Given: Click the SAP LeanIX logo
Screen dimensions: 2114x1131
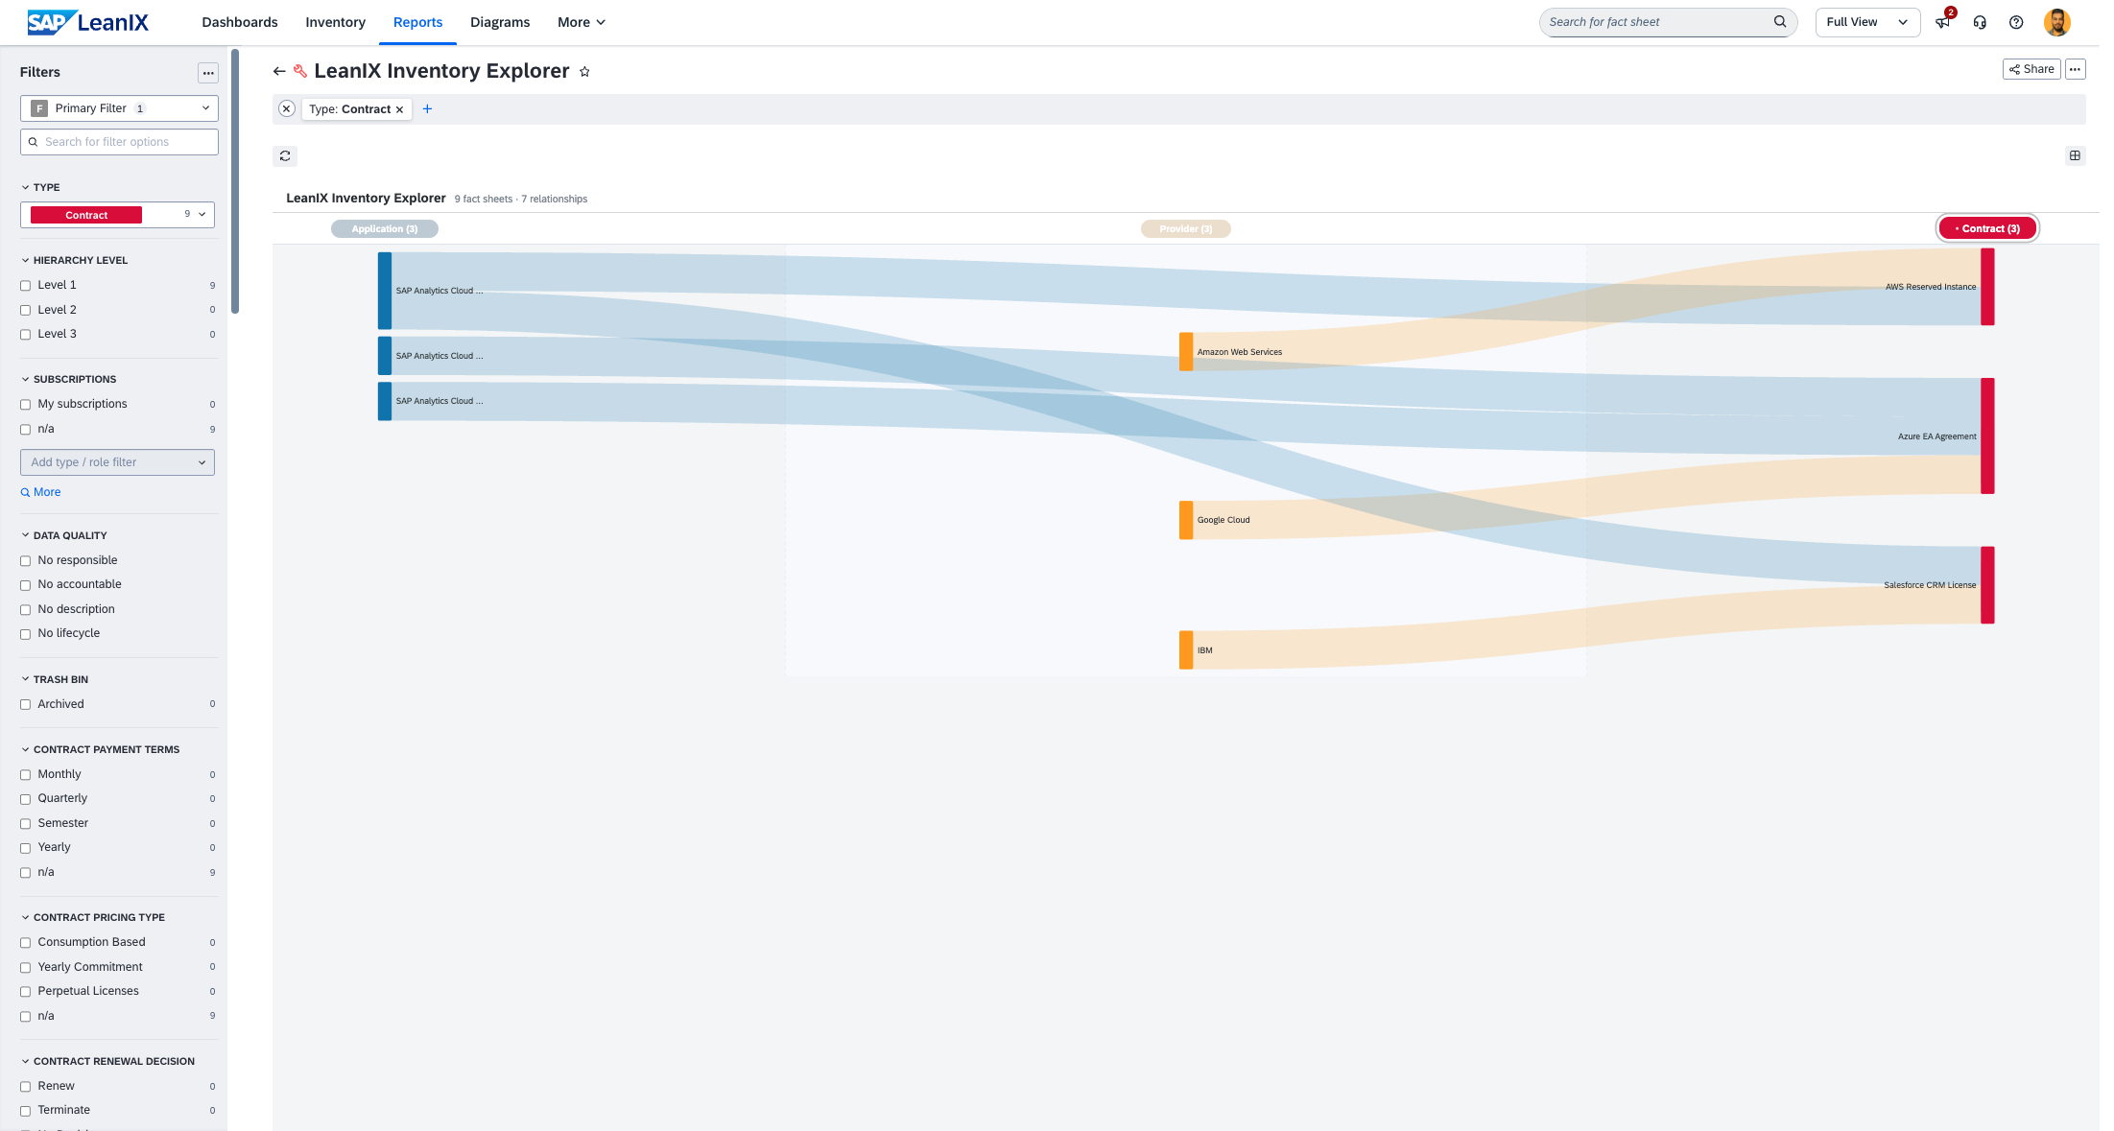Looking at the screenshot, I should 87,22.
